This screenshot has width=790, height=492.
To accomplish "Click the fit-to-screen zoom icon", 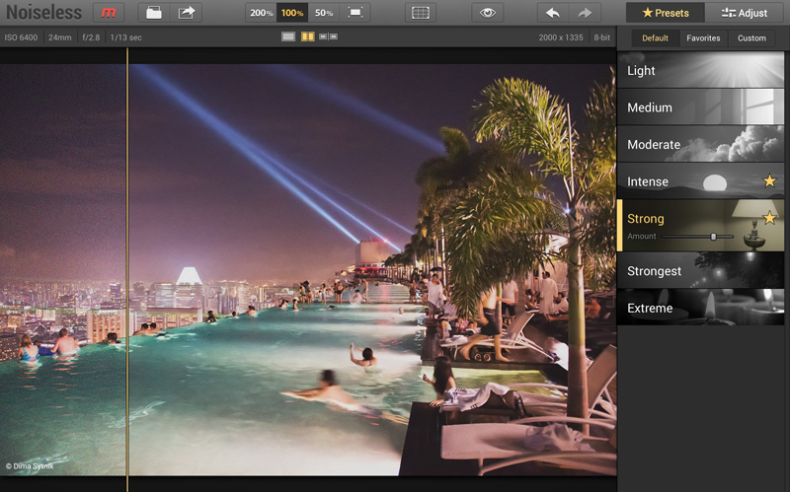I will tap(355, 13).
